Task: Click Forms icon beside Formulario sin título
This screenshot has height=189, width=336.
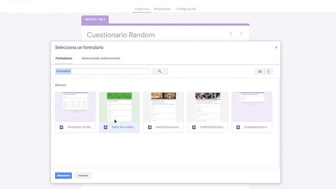Action: [61, 127]
